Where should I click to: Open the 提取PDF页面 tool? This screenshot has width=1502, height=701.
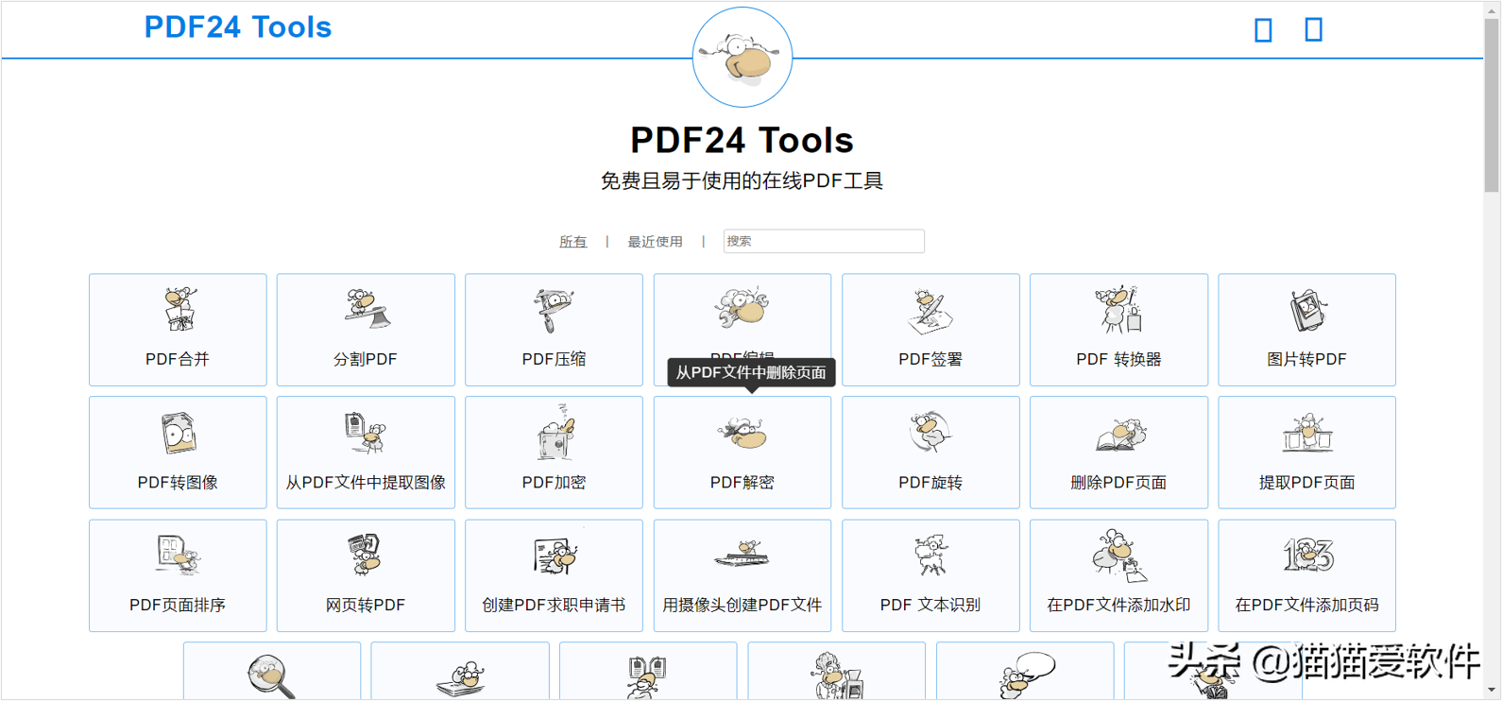(x=1306, y=453)
